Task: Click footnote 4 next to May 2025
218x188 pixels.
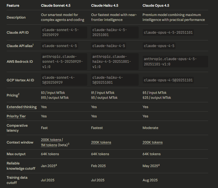Action: pyautogui.click(x=159, y=164)
